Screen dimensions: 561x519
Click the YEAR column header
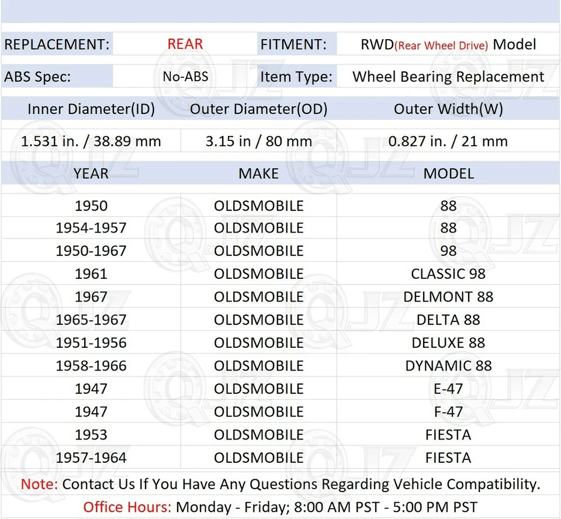[x=91, y=173]
